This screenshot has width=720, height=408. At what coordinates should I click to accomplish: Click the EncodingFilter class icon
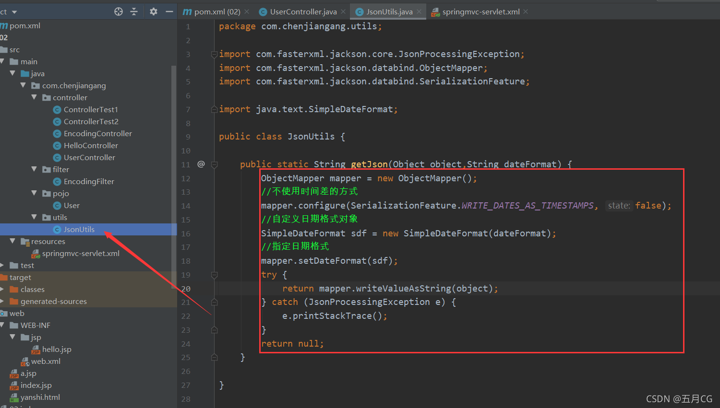(57, 181)
